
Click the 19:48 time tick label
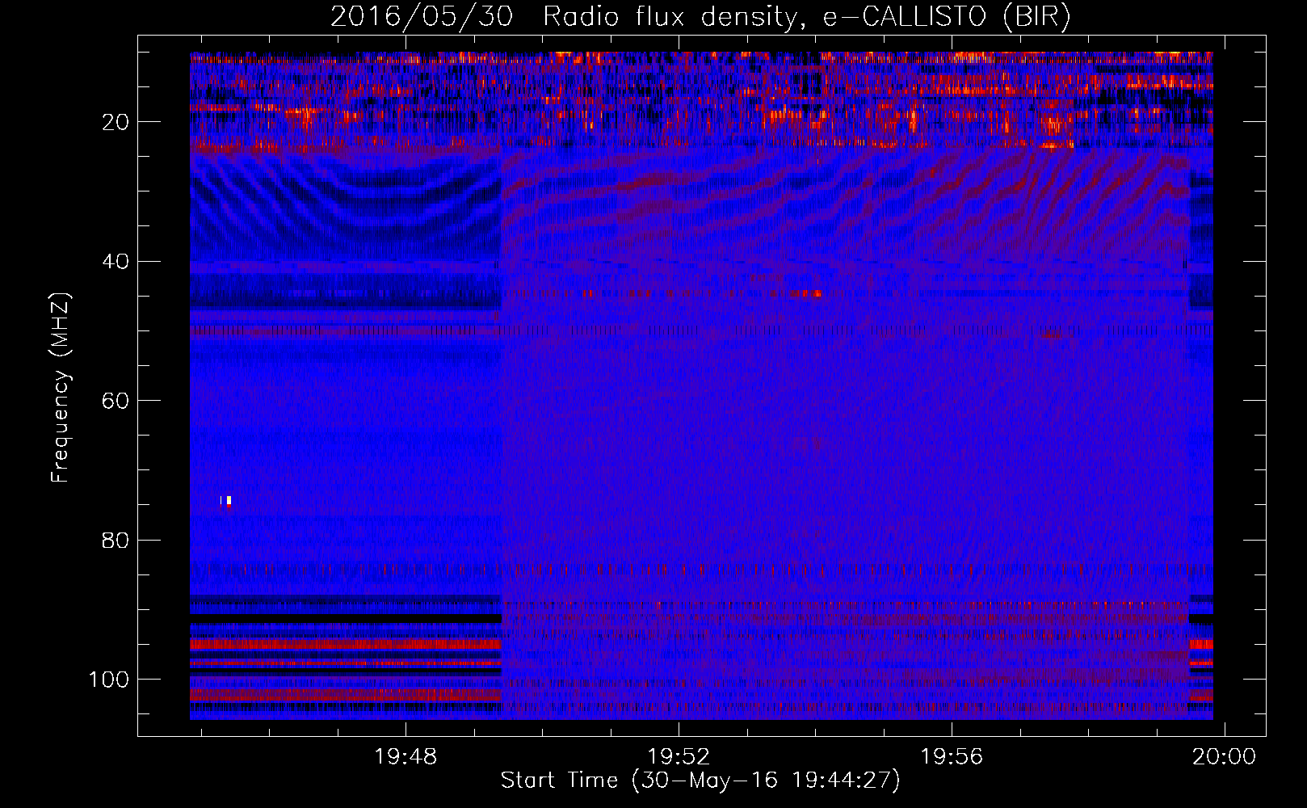pos(406,756)
